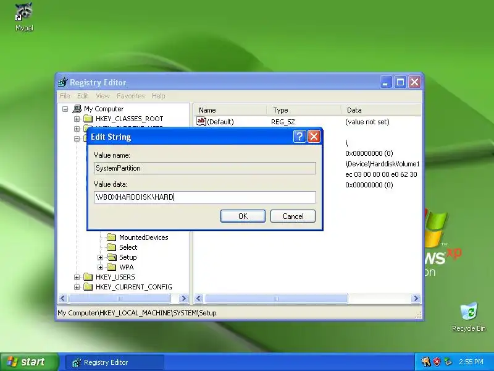494x371 pixels.
Task: Select the HKEY_CLASSES_ROOT folder icon
Action: 88,119
